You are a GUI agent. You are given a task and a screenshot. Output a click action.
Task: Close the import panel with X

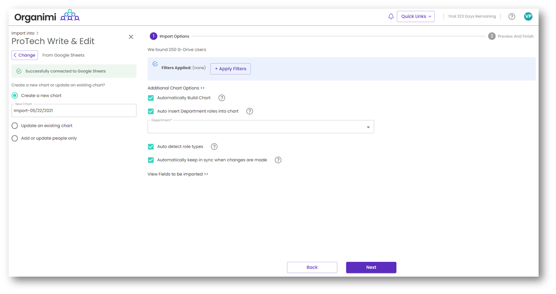[131, 37]
